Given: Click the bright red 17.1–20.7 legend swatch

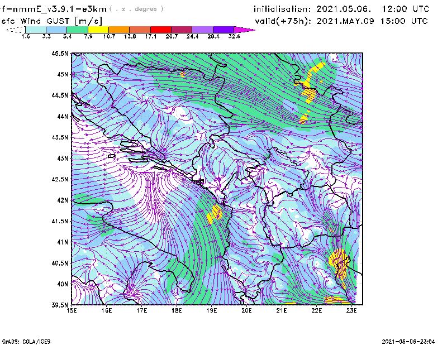Looking at the screenshot, I should 161,30.
